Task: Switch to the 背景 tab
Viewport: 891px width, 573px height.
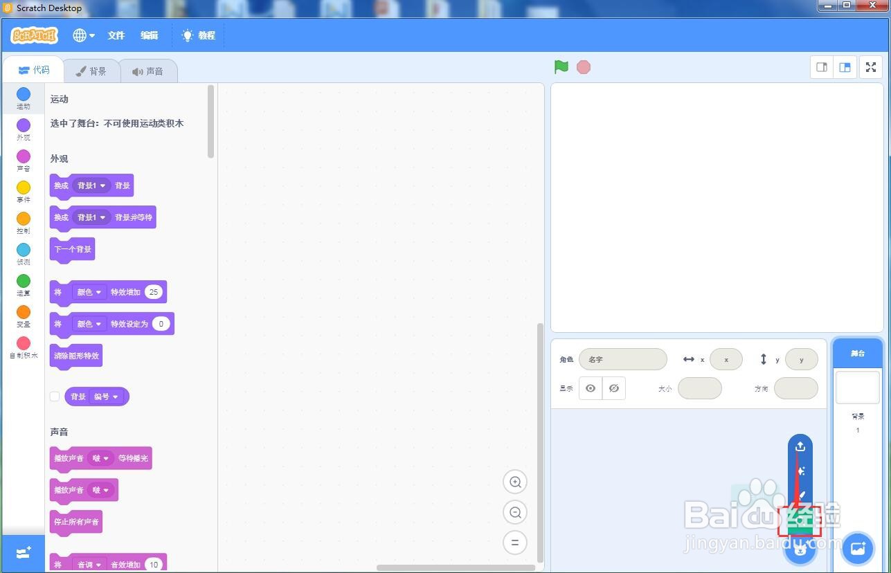Action: pyautogui.click(x=91, y=71)
